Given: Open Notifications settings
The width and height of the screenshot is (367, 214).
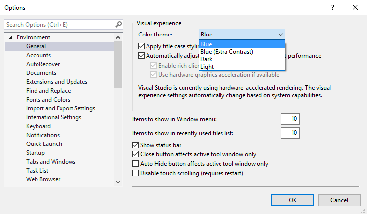Looking at the screenshot, I should click(43, 135).
